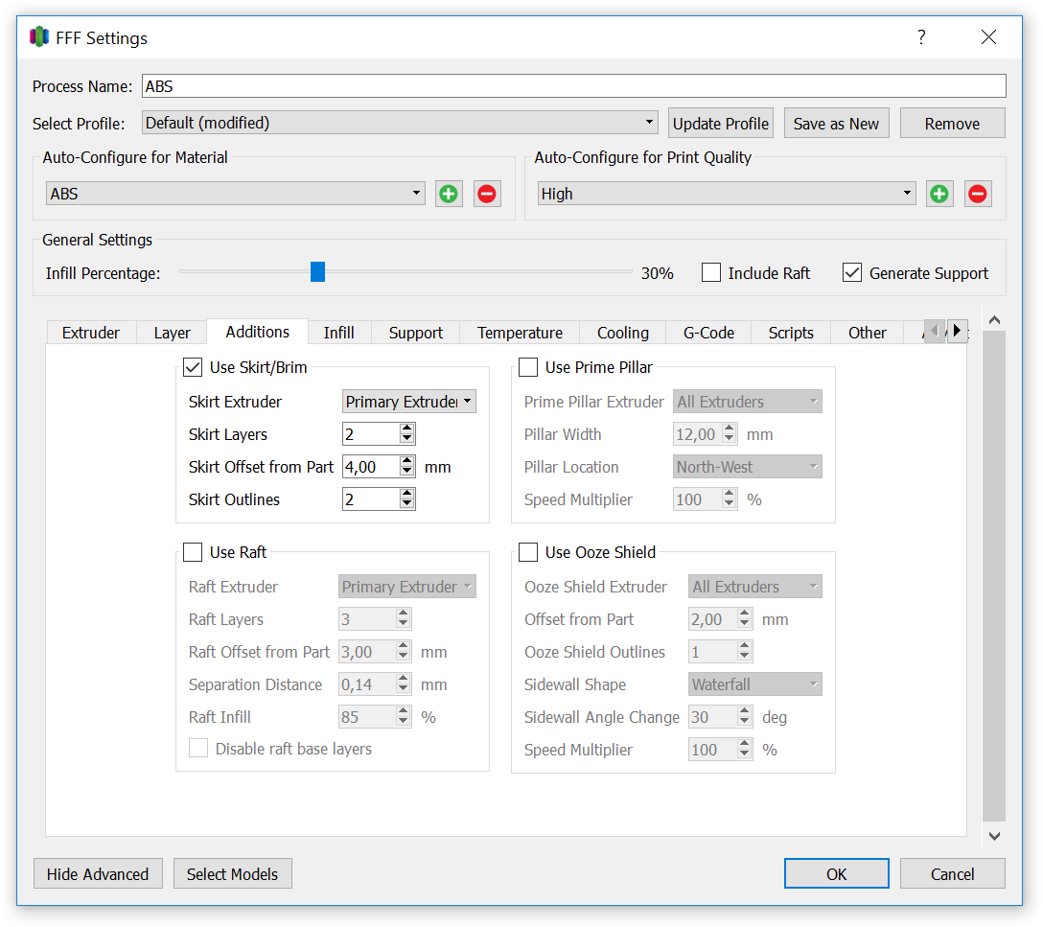Screen dimensions: 1043x927
Task: Click the Select Models button
Action: [x=233, y=874]
